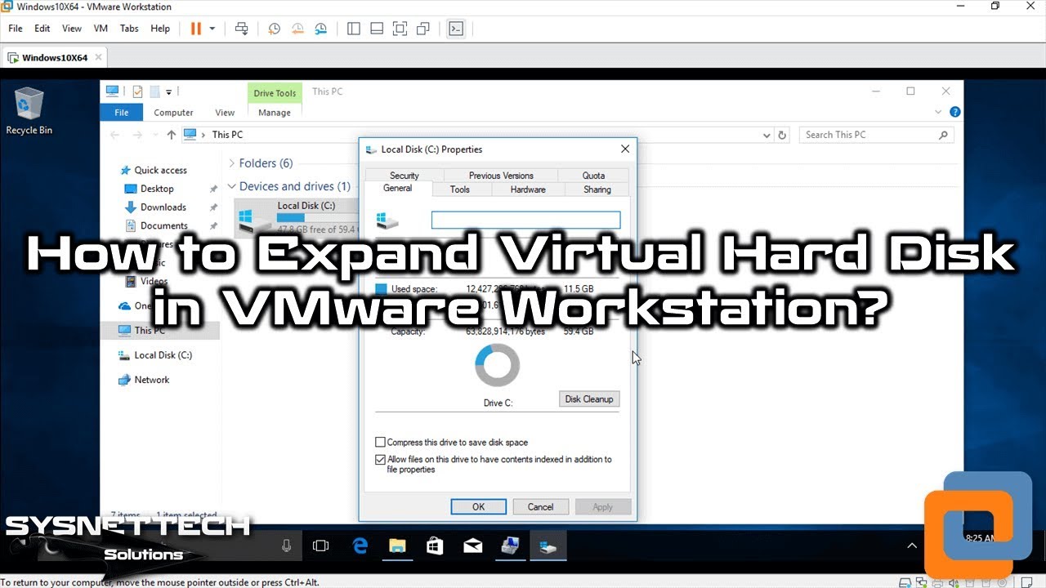1046x588 pixels.
Task: Click the Search This PC box
Action: click(x=877, y=135)
